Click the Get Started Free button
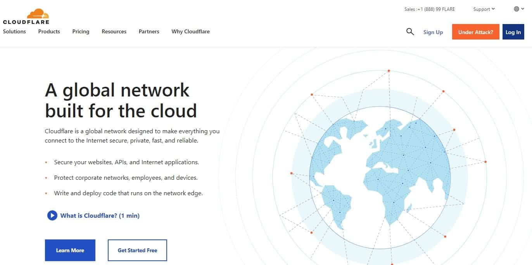 click(x=137, y=250)
